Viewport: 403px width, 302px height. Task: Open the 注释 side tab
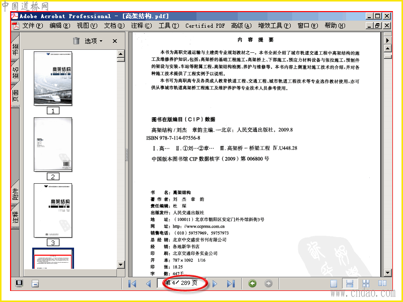(16, 217)
